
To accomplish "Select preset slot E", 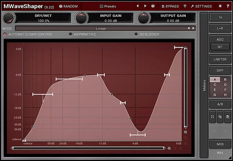I will [x=215, y=90].
